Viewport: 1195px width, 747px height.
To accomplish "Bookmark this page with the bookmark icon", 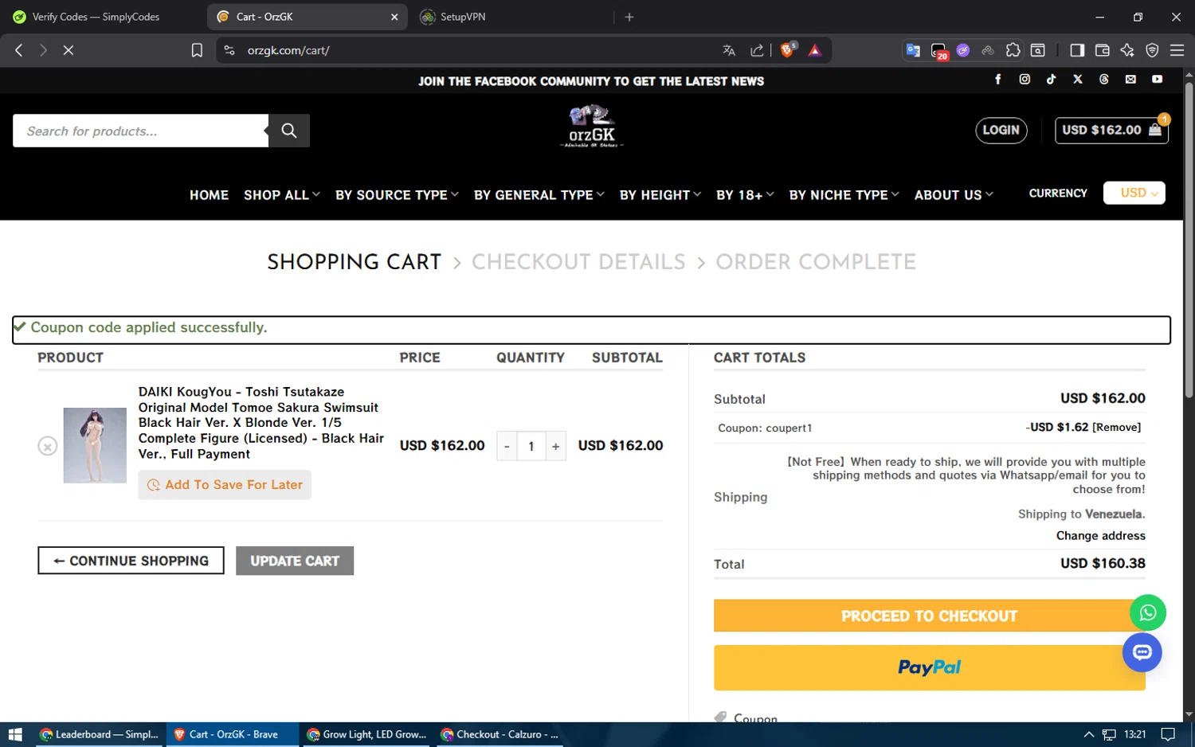I will [x=197, y=50].
